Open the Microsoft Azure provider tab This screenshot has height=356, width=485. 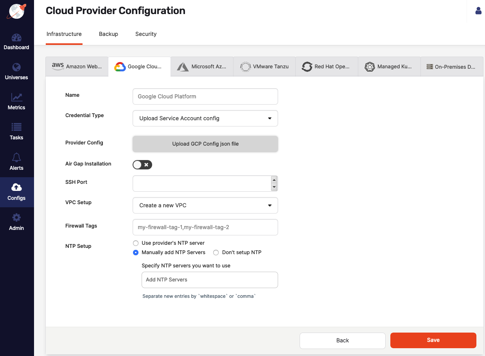[x=202, y=66]
